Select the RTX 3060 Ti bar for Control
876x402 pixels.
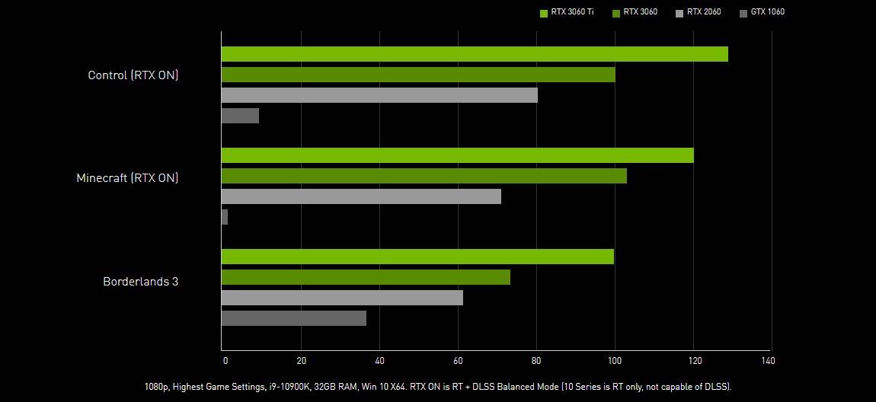pos(474,54)
